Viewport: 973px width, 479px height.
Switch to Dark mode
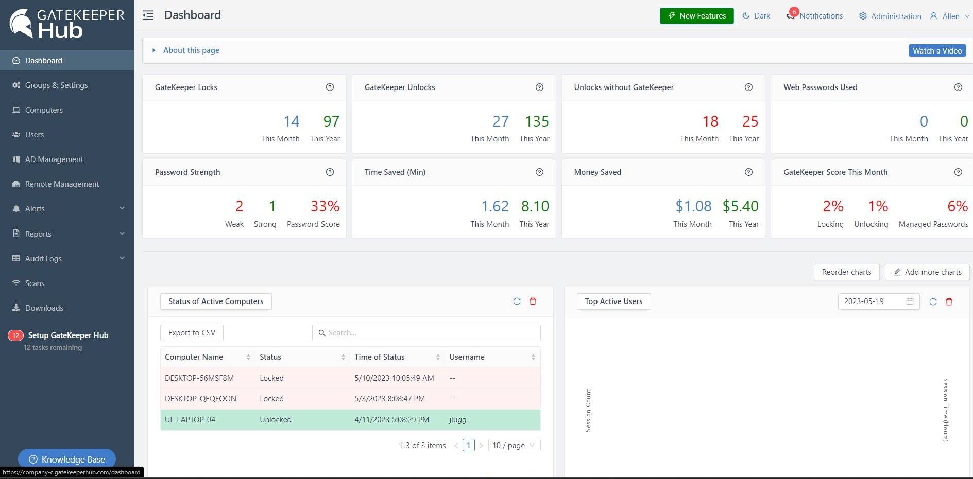click(x=756, y=16)
